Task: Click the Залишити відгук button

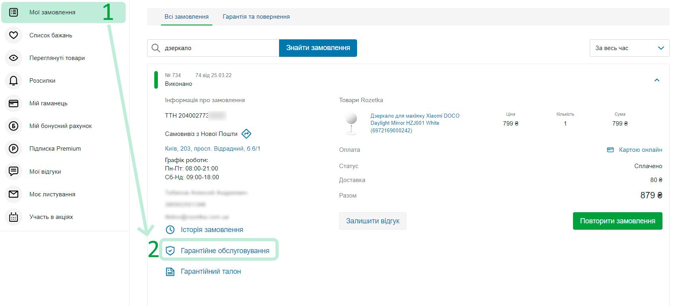Action: click(x=373, y=221)
